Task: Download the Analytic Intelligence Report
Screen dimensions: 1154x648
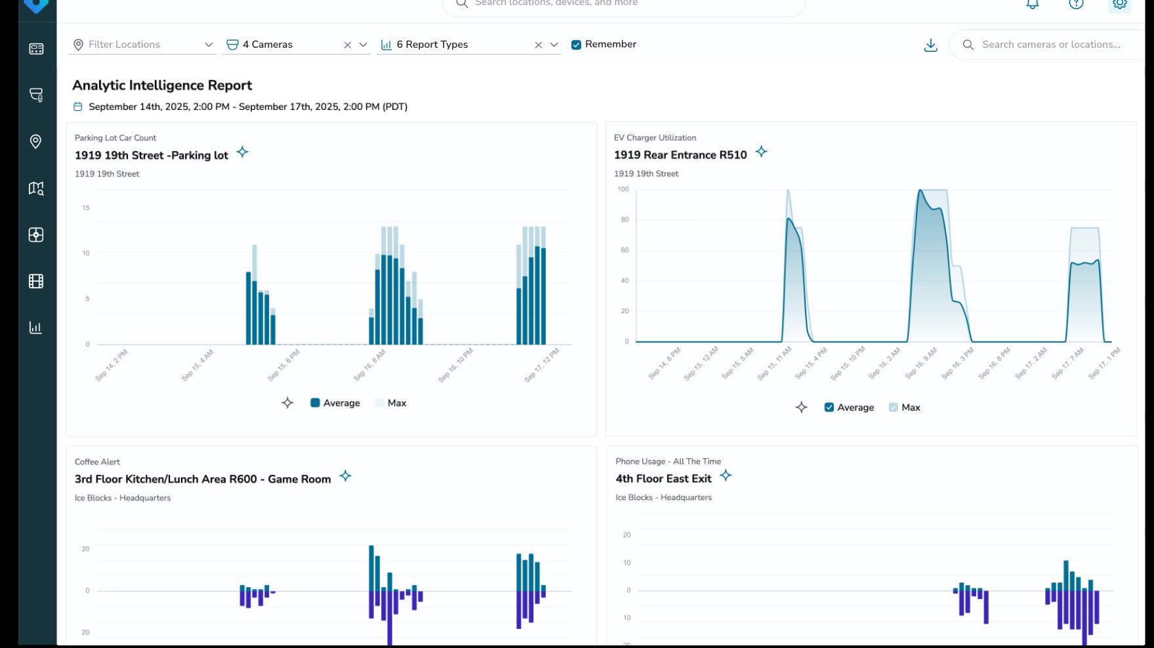Action: coord(930,45)
